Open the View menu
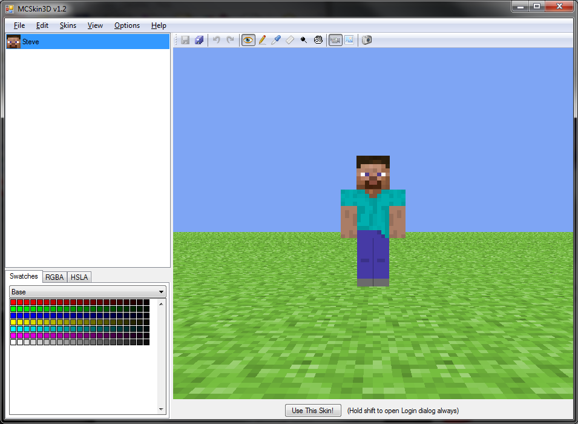This screenshot has height=424, width=578. (x=95, y=25)
